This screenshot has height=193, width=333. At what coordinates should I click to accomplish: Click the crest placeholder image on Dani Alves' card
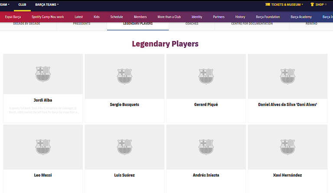pos(287,76)
